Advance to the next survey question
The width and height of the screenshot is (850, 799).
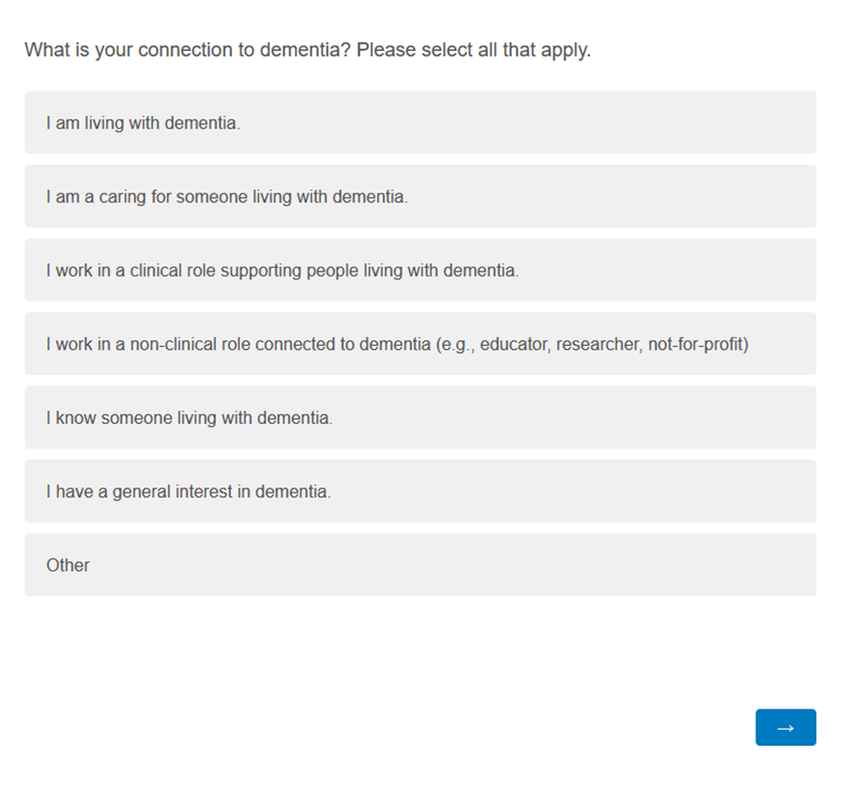[785, 728]
